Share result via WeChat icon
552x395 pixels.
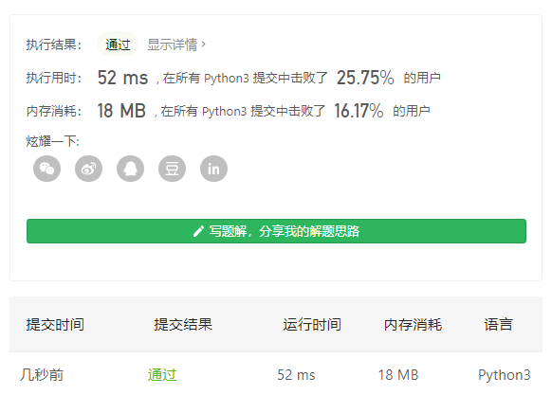pos(46,169)
